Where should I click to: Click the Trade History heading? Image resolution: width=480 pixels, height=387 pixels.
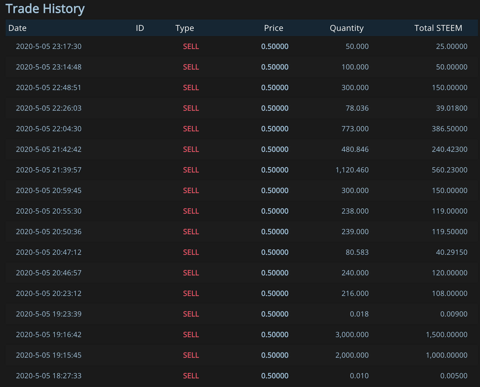point(45,9)
